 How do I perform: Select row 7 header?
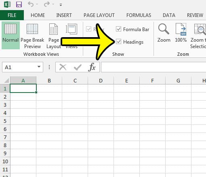pyautogui.click(x=5, y=137)
